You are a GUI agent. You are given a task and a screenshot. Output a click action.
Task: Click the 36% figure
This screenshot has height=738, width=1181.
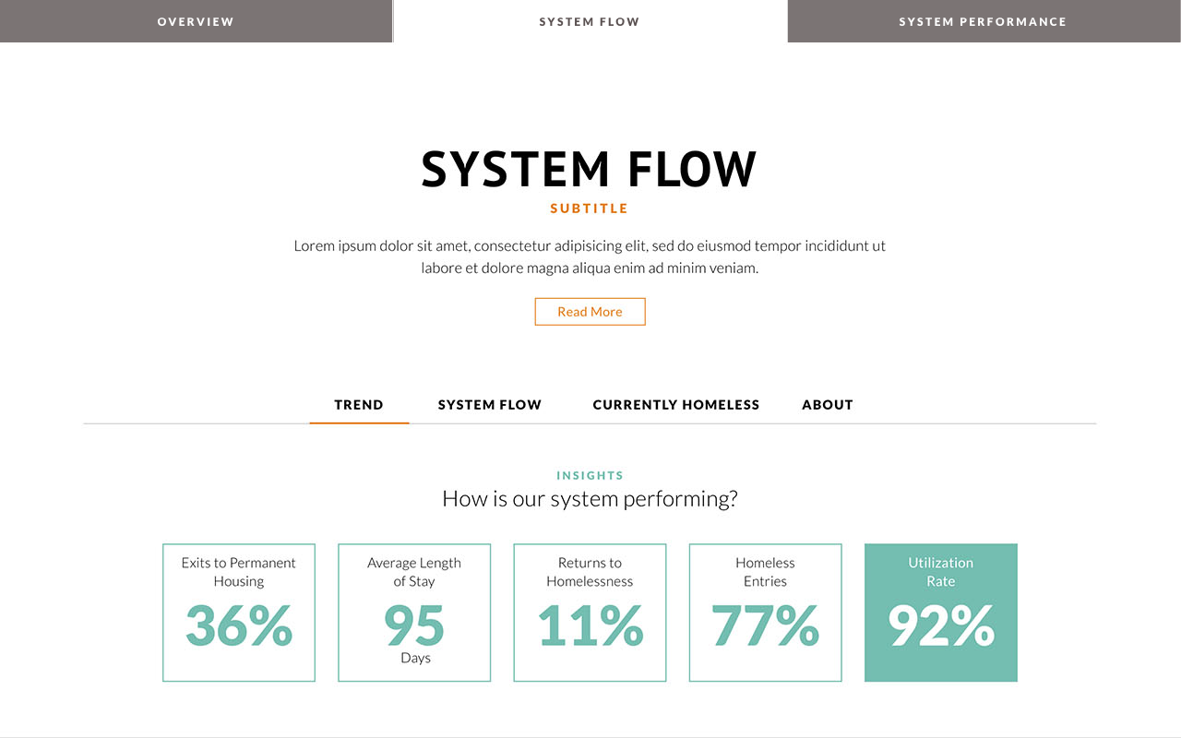coord(239,625)
